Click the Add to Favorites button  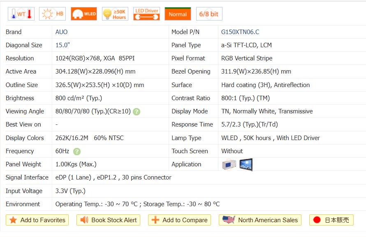coord(37,220)
